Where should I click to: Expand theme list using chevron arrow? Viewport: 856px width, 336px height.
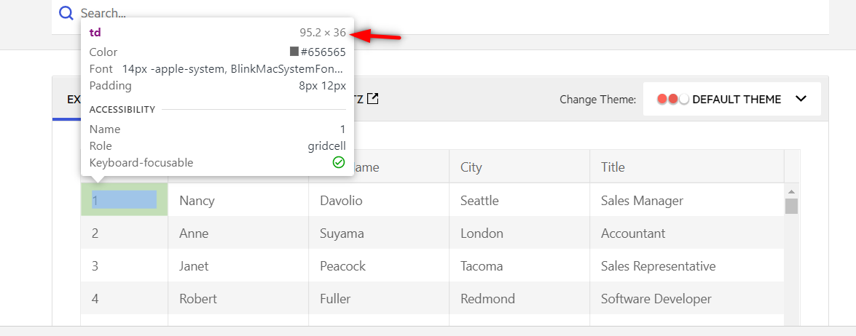pyautogui.click(x=801, y=99)
